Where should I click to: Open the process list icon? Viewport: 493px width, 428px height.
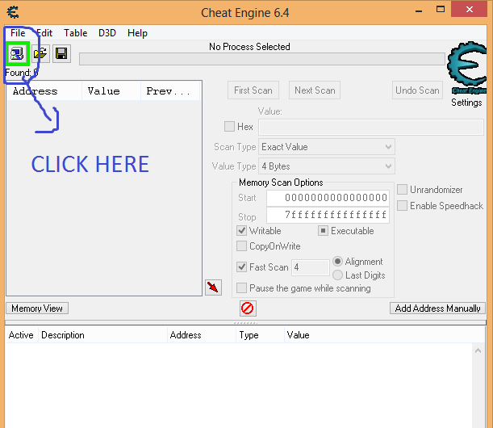click(17, 53)
